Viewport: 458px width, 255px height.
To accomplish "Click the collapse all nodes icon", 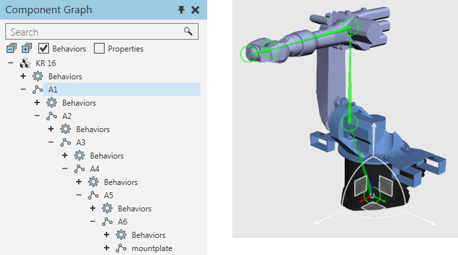I will (x=11, y=48).
